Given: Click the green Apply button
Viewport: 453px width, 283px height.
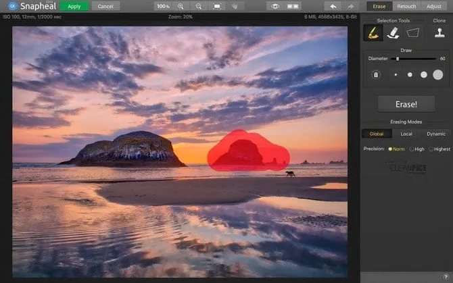Looking at the screenshot, I should pyautogui.click(x=74, y=6).
